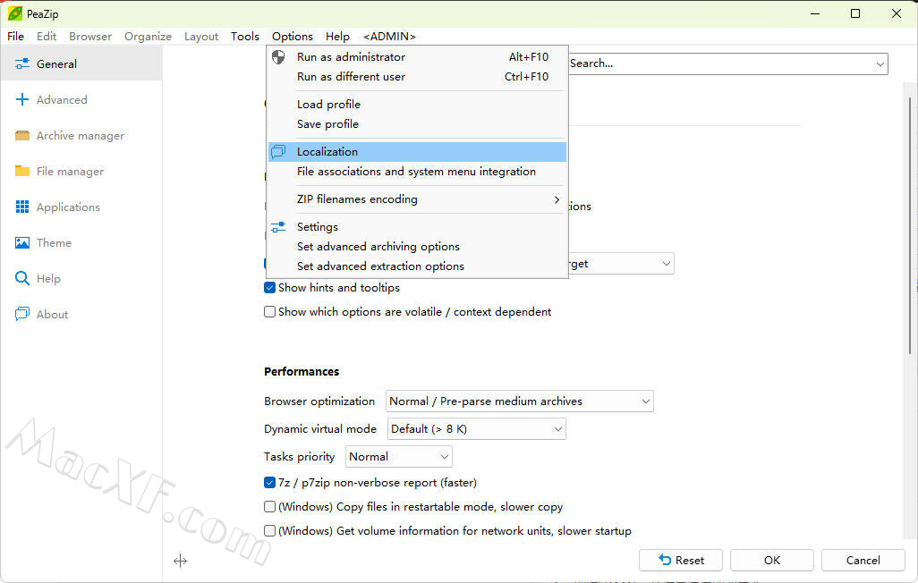Screen dimensions: 918x583
Task: Select Save profile
Action: pos(417,124)
